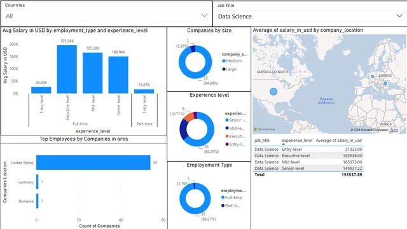Viewport: 407px width, 229px height.
Task: Expand the Job Title dropdown chevron
Action: 399,16
